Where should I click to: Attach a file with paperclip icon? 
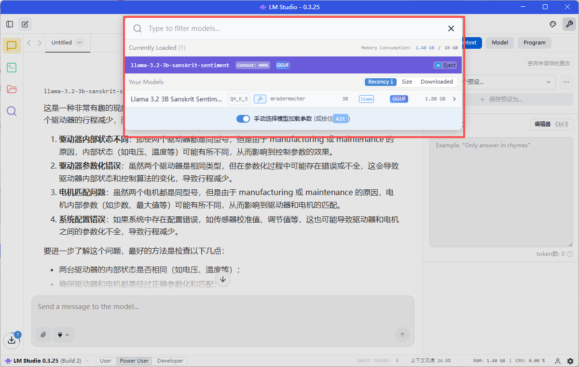(x=43, y=335)
